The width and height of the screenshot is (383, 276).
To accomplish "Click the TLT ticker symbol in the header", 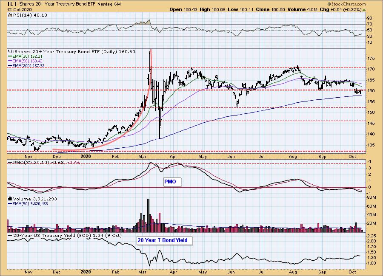I will click(12, 4).
